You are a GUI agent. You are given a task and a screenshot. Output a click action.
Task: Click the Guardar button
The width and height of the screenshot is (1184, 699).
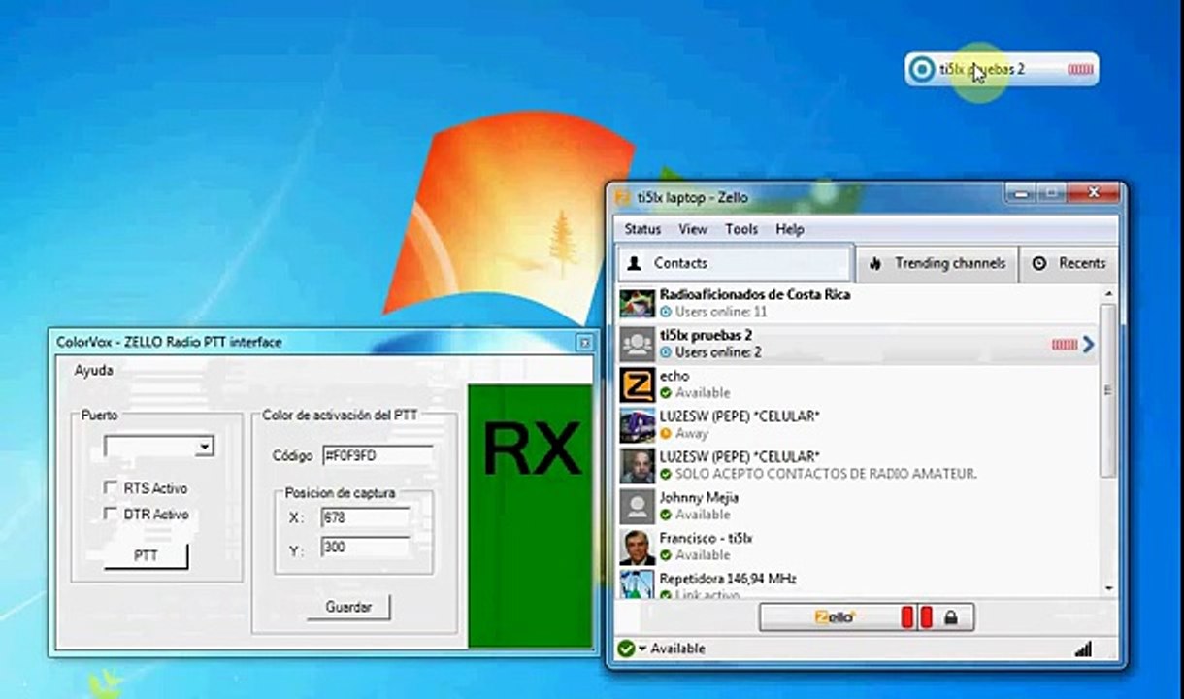click(348, 607)
